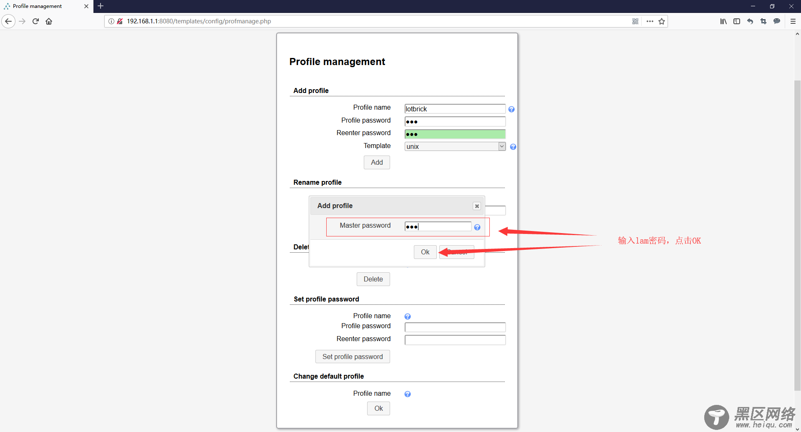Show help for Master password

(477, 227)
